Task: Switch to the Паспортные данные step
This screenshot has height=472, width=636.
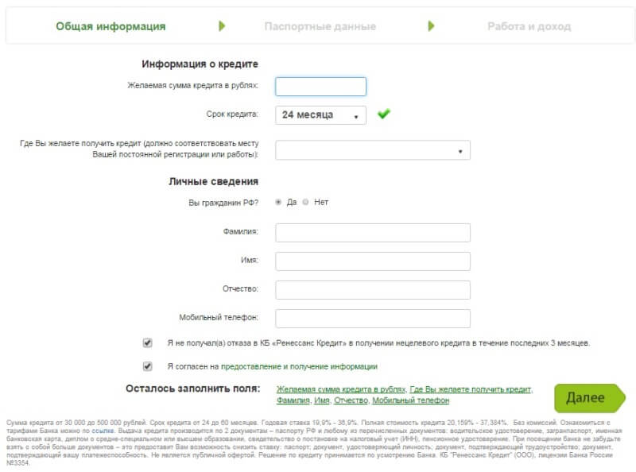Action: 320,25
